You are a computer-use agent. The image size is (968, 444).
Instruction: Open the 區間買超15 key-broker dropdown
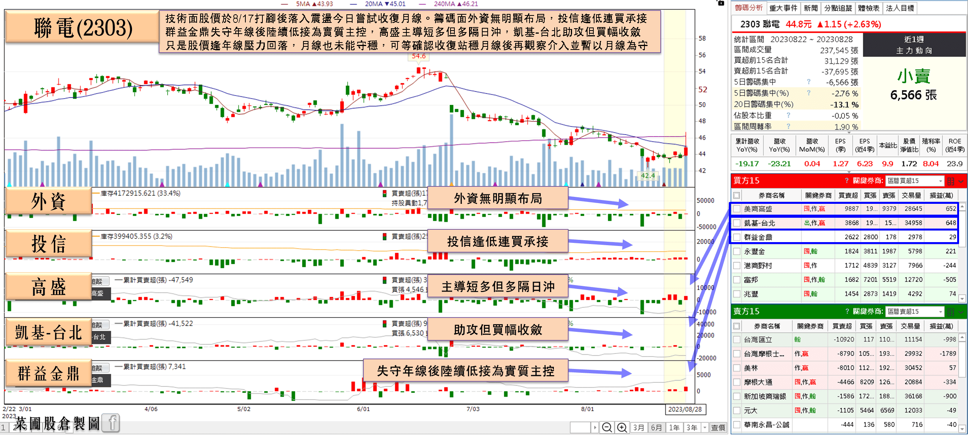click(915, 181)
